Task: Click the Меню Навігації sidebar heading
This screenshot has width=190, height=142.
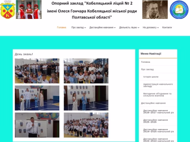Action: coord(151,54)
